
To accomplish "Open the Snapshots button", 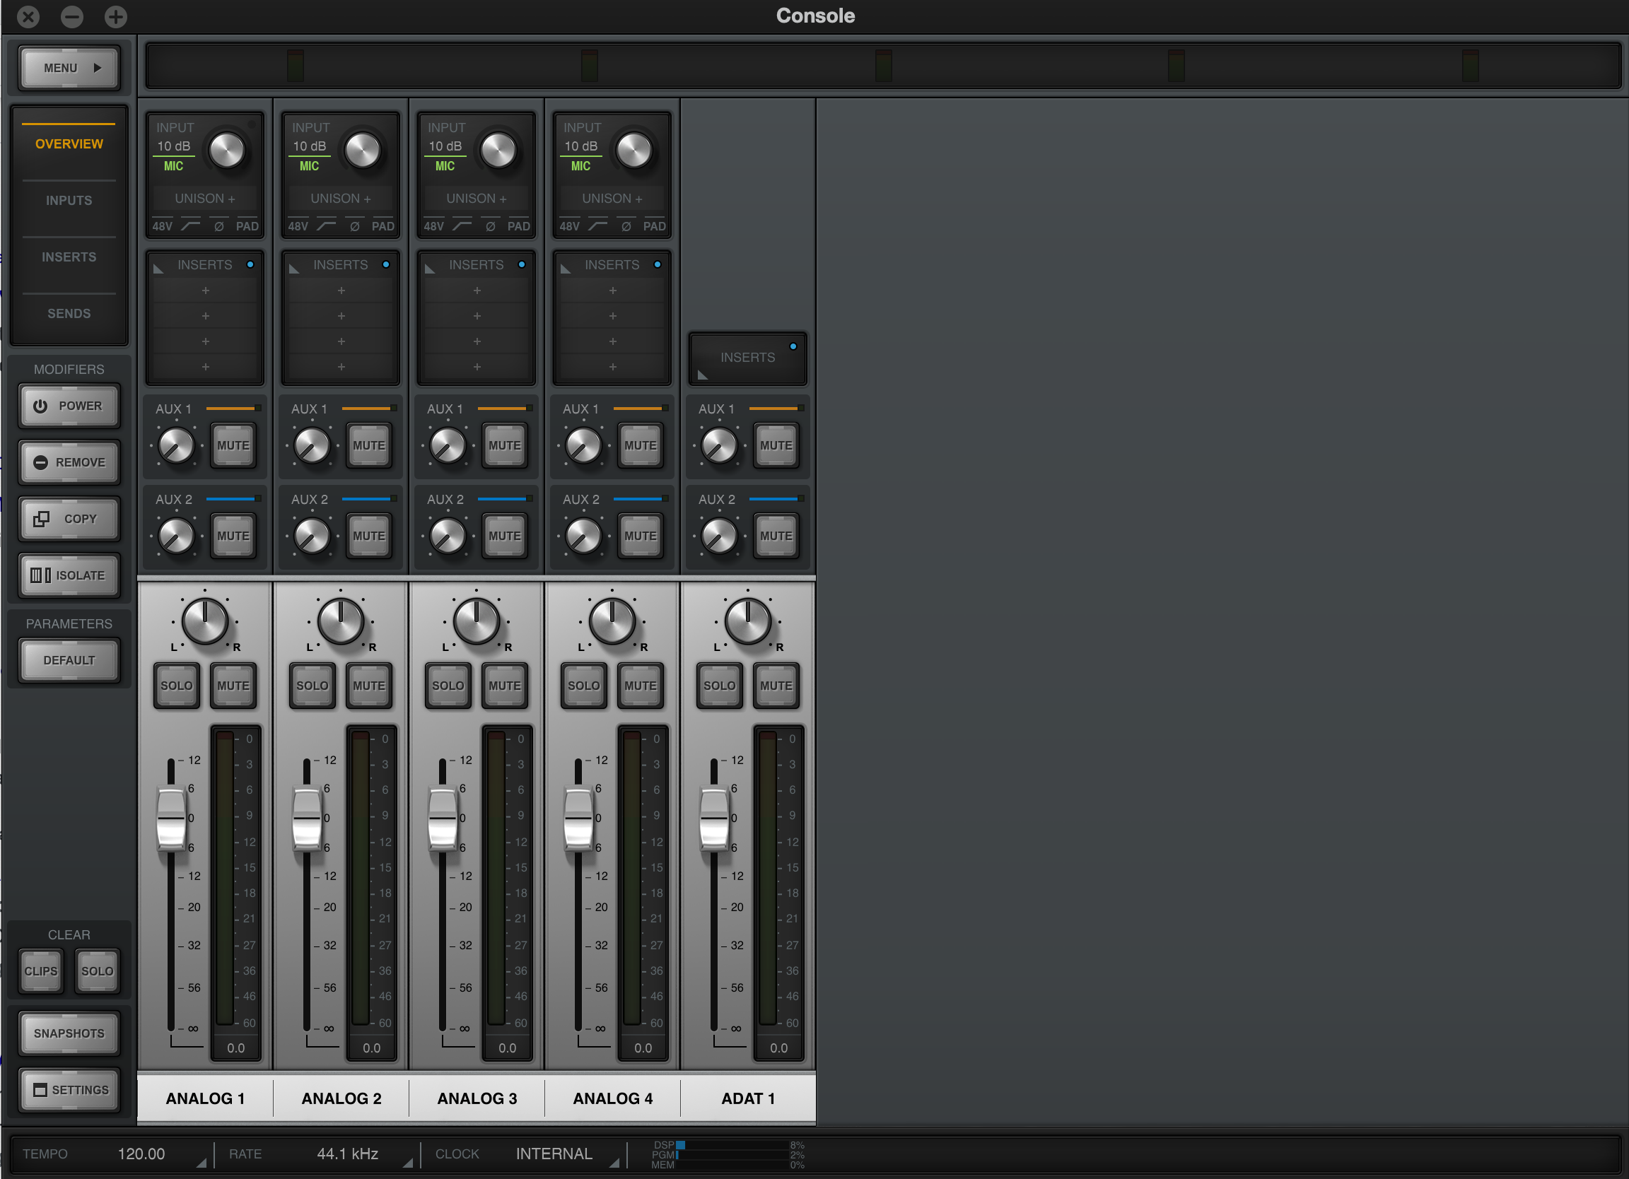I will point(69,1033).
